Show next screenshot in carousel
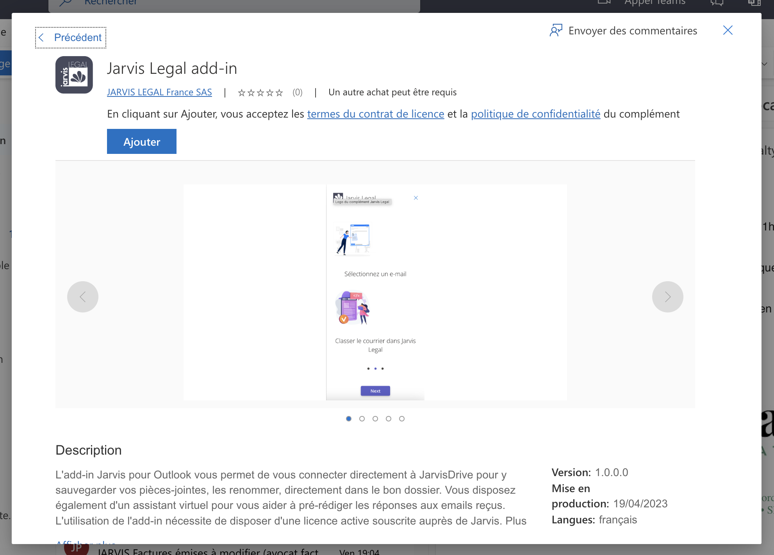The image size is (774, 555). click(668, 297)
